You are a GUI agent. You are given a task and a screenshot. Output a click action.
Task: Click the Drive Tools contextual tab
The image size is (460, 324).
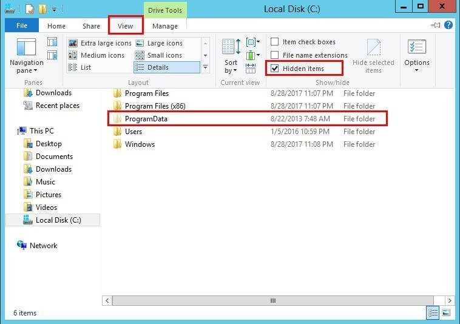pyautogui.click(x=165, y=10)
